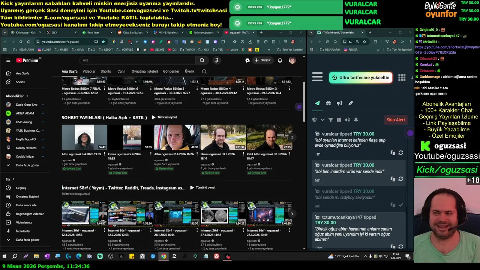Image resolution: width=480 pixels, height=270 pixels.
Task: Expand the Abonelikler section header
Action: click(x=16, y=96)
